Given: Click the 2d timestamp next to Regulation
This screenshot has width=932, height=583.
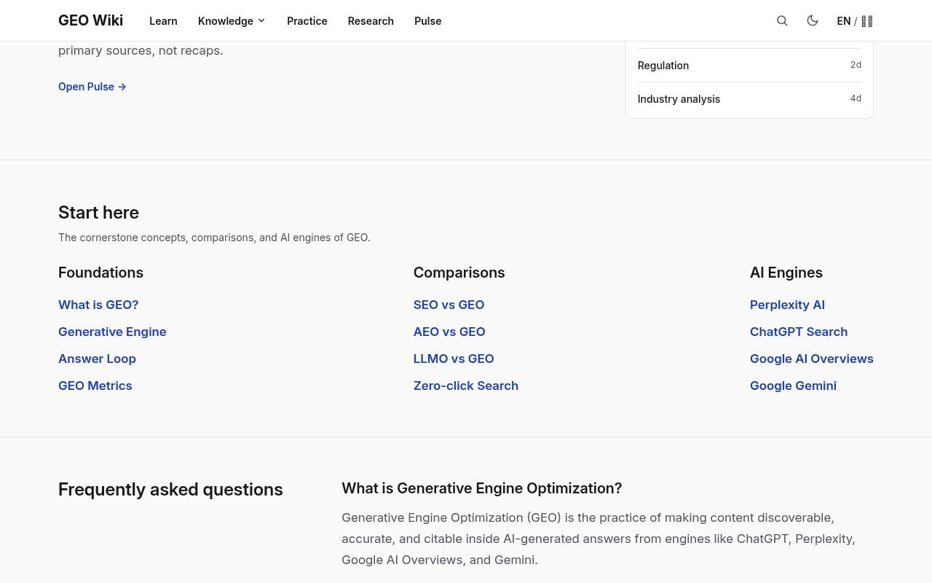Looking at the screenshot, I should [x=856, y=65].
